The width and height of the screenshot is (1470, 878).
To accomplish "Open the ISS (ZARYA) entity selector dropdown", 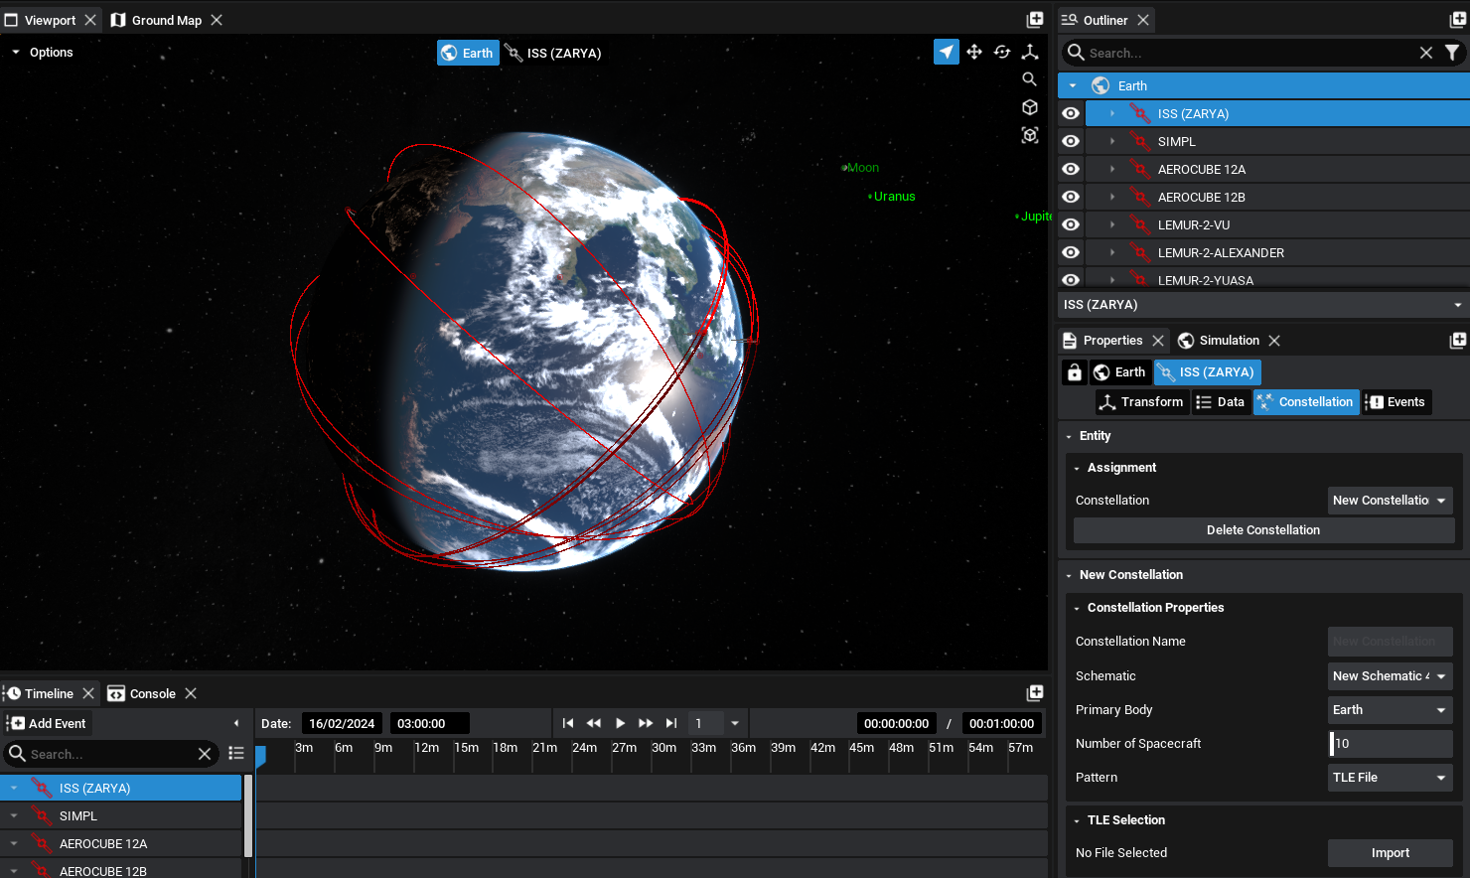I will click(x=1263, y=305).
